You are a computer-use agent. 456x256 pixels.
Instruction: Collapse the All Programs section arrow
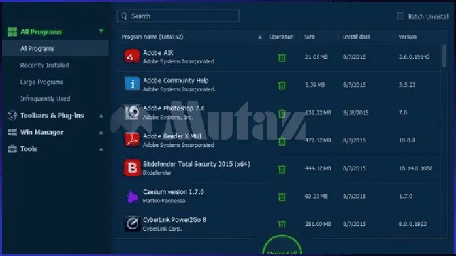(x=101, y=31)
